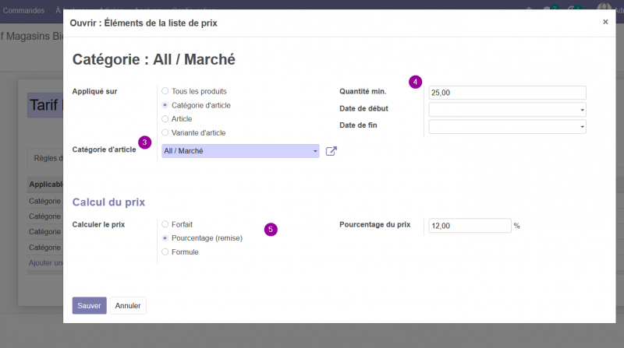The height and width of the screenshot is (348, 624).
Task: Close the price list dialog with X
Action: [605, 22]
